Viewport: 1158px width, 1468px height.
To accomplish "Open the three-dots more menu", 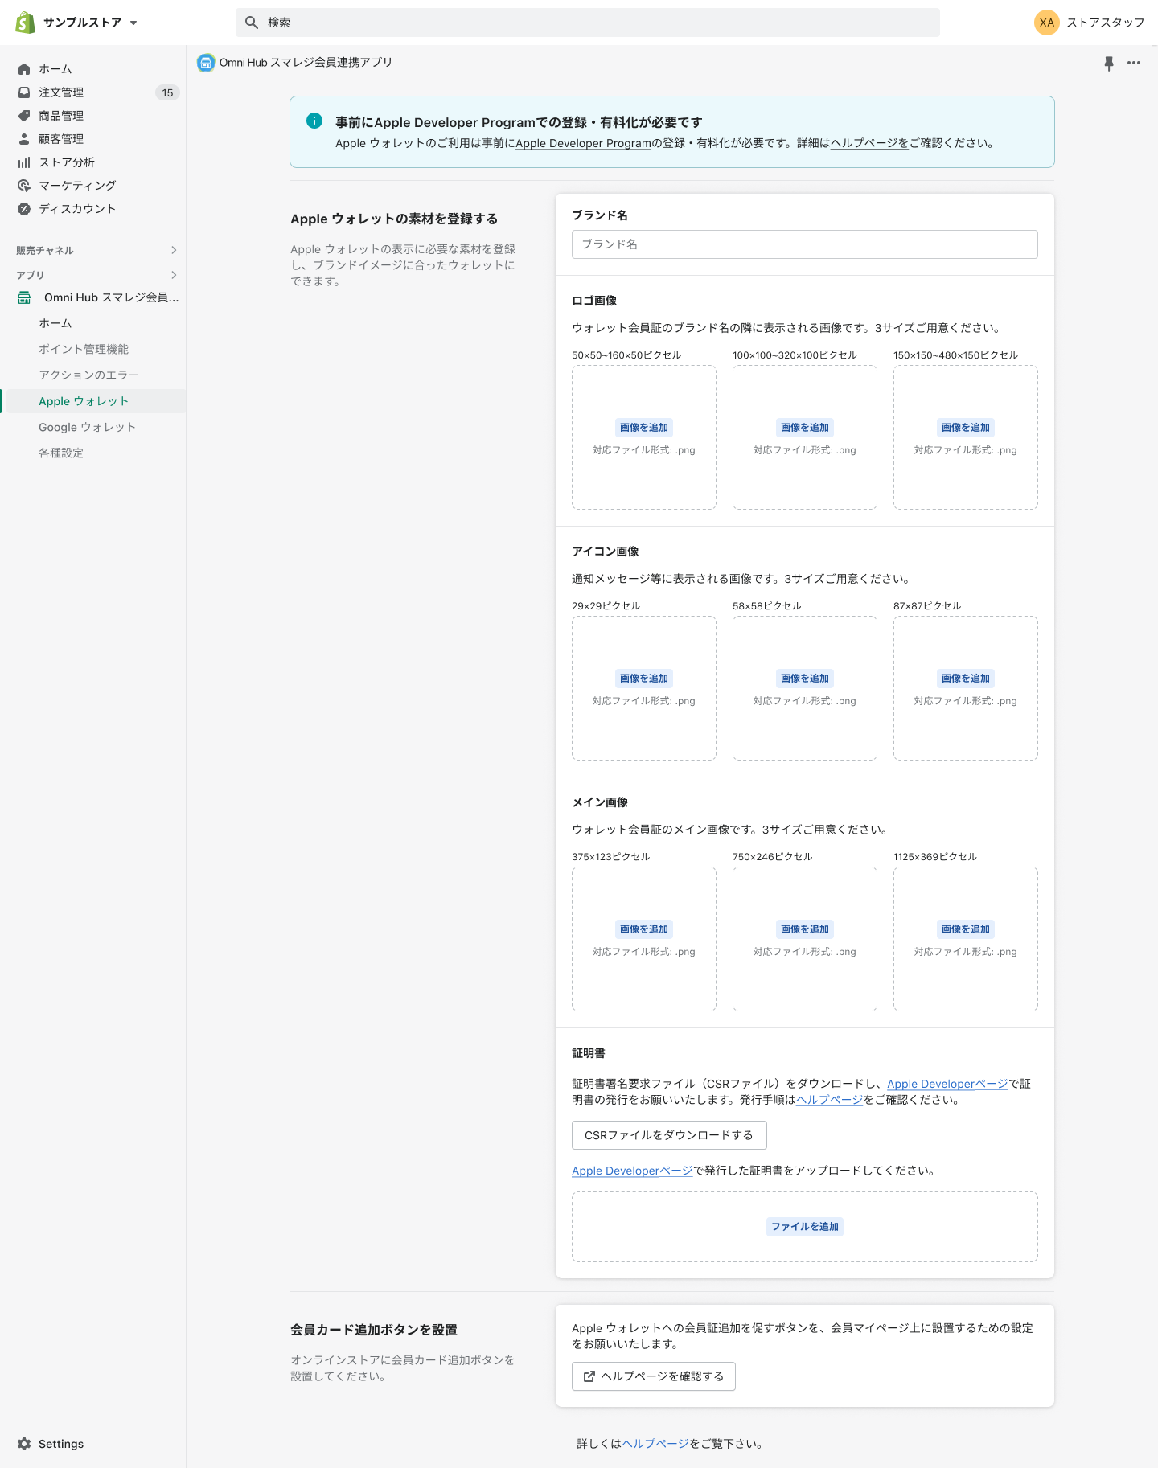I will (1134, 63).
